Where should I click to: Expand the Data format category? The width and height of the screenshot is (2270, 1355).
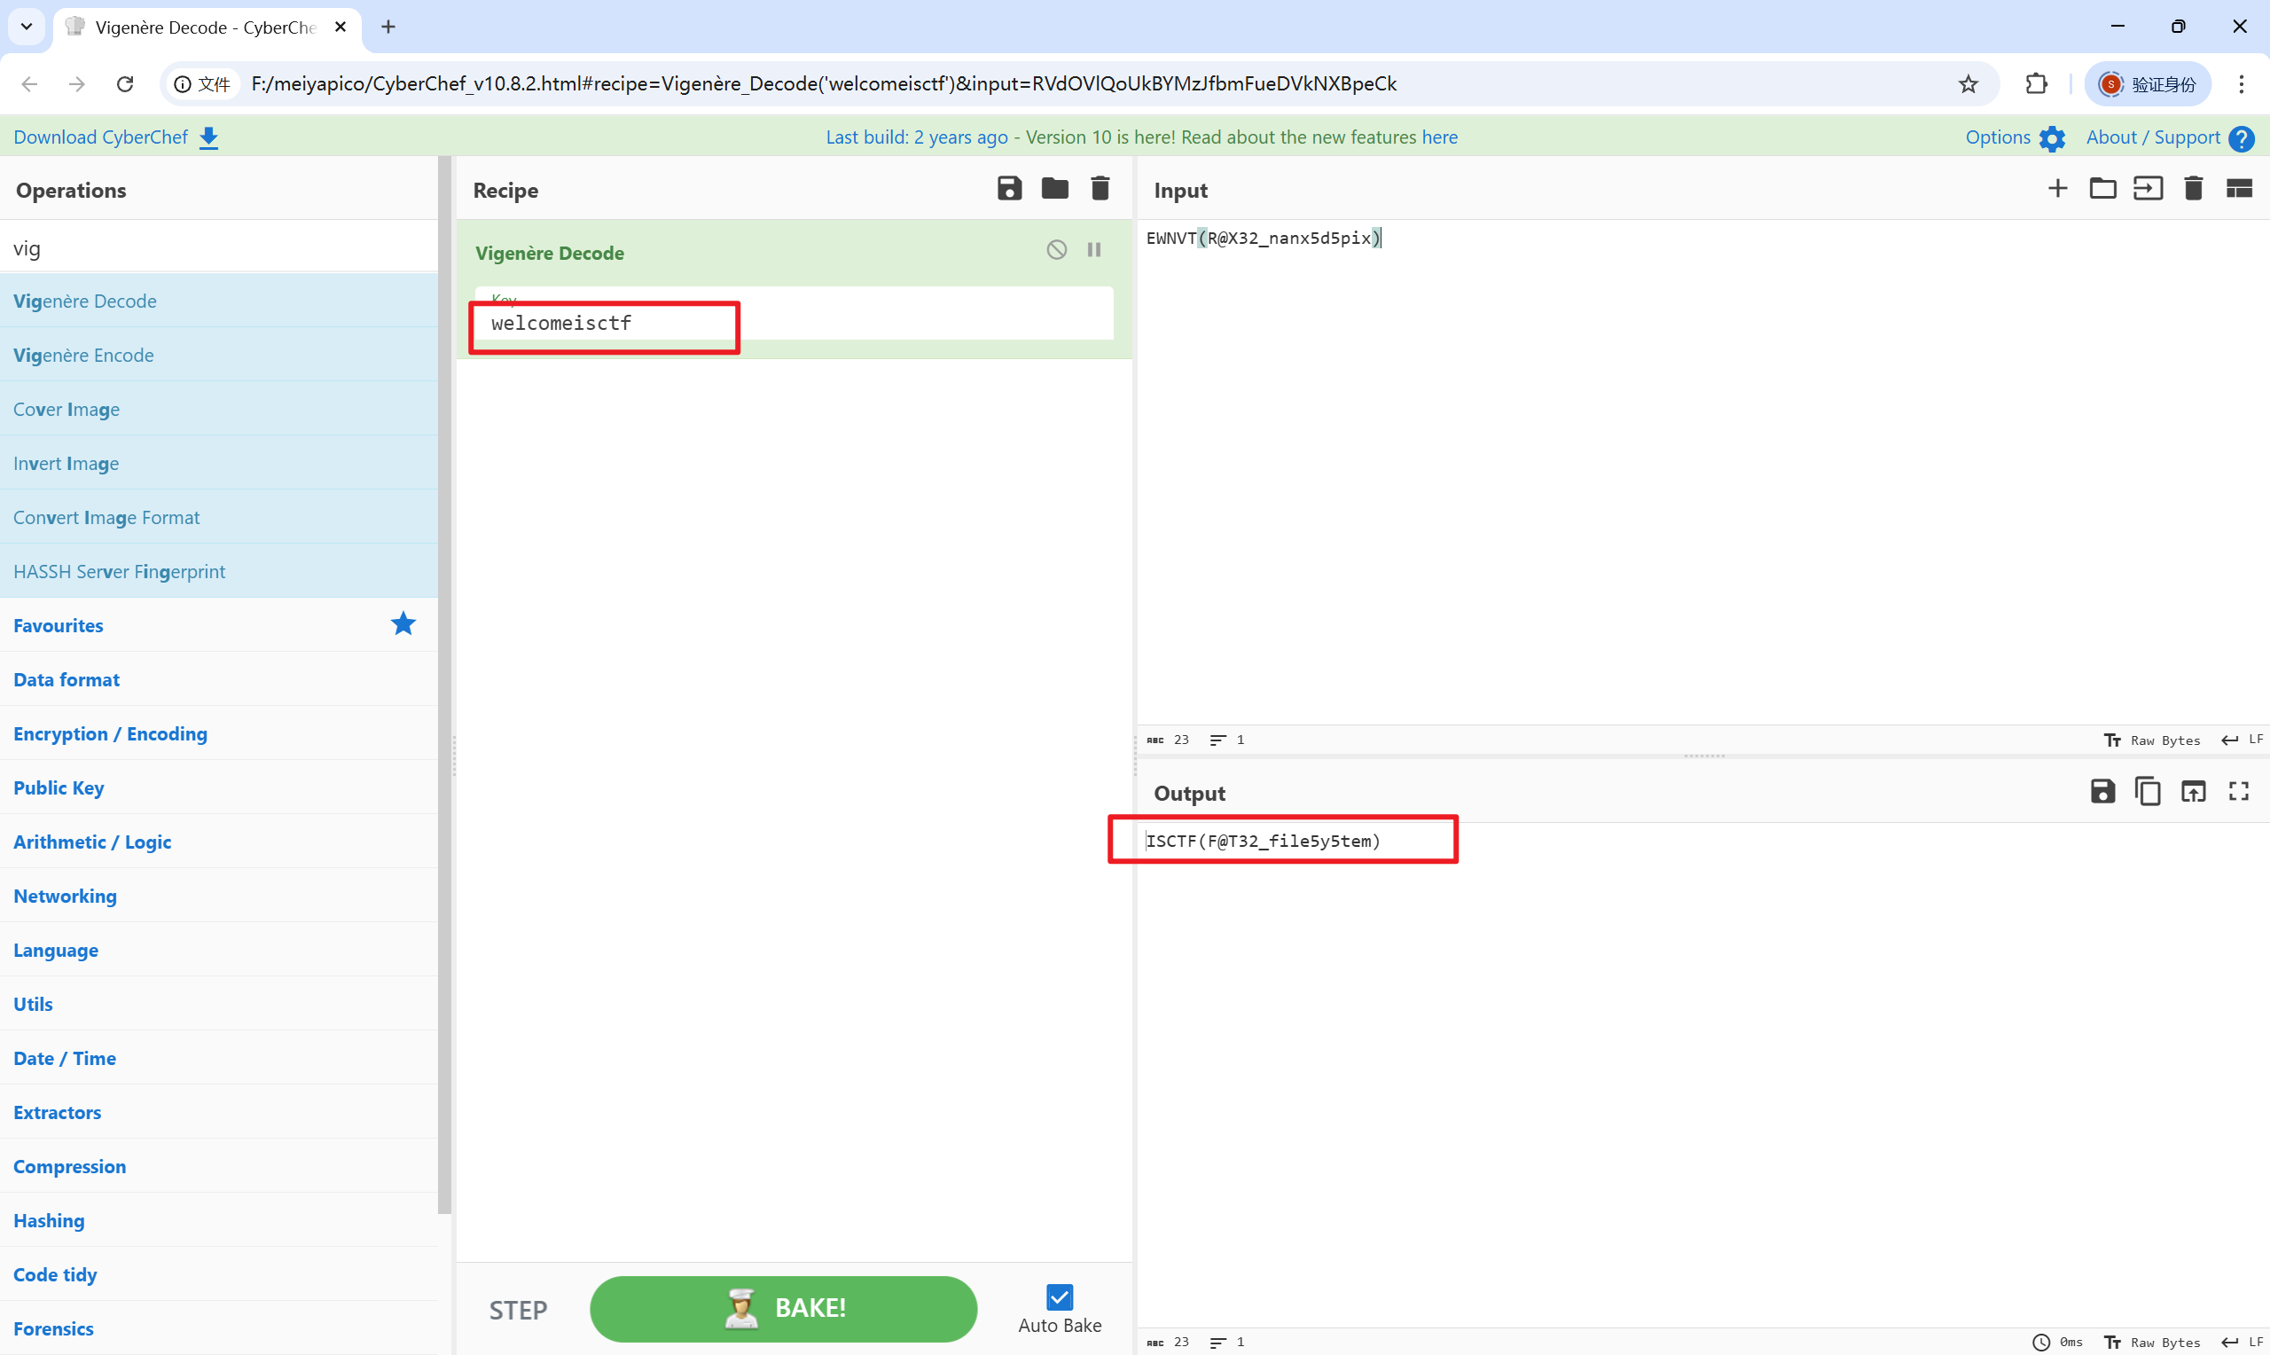(67, 679)
